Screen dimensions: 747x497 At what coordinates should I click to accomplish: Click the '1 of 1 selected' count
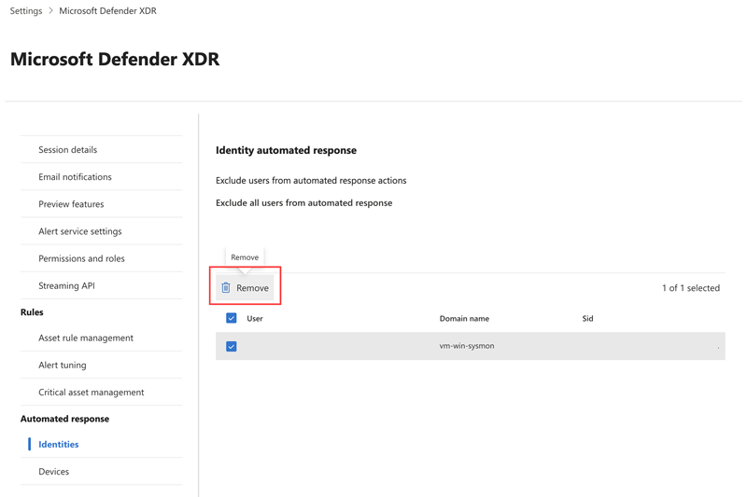click(691, 288)
